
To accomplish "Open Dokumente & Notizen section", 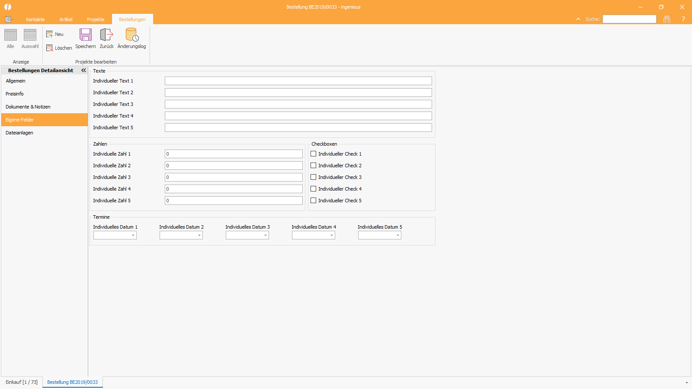I will pyautogui.click(x=45, y=107).
